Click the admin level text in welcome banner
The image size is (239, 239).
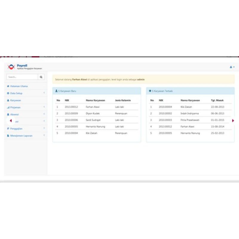click(x=140, y=80)
